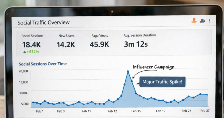Select the Page Views 45.9K metric

(x=99, y=44)
